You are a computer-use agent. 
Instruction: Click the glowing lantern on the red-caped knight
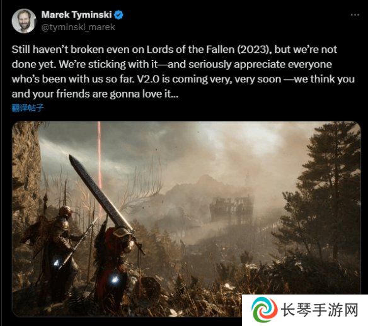[115, 279]
